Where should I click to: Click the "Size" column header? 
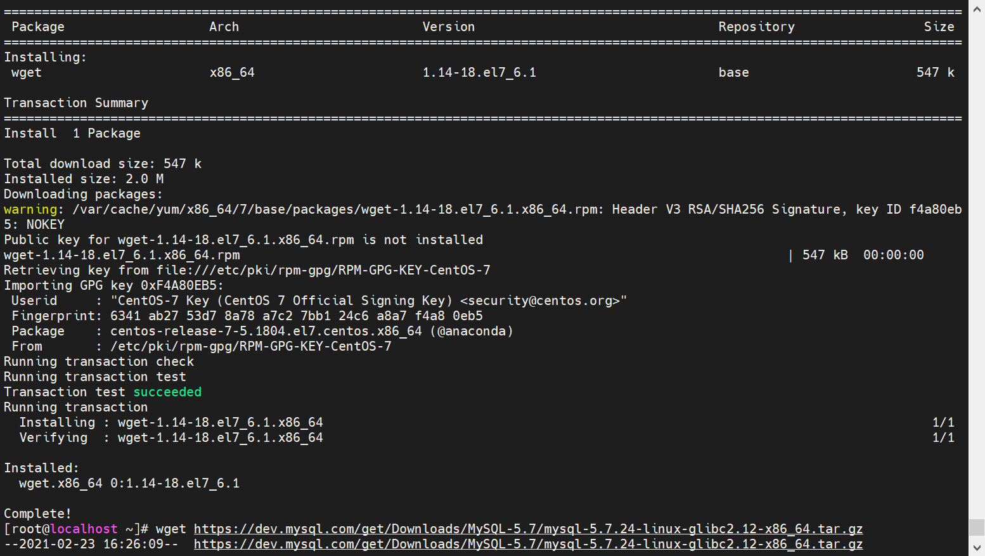[x=939, y=27]
